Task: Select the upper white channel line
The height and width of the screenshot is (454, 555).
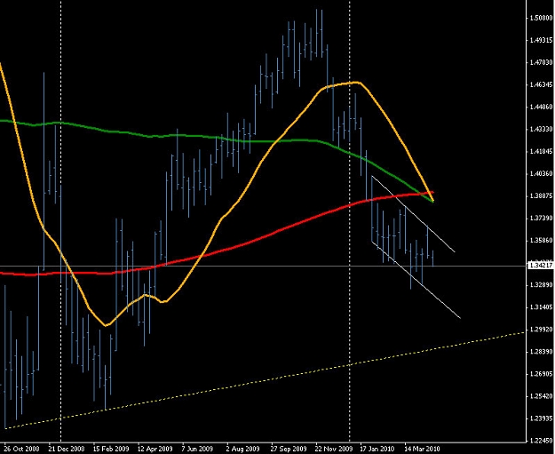Action: click(413, 214)
